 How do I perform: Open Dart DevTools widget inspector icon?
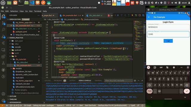tap(143, 15)
